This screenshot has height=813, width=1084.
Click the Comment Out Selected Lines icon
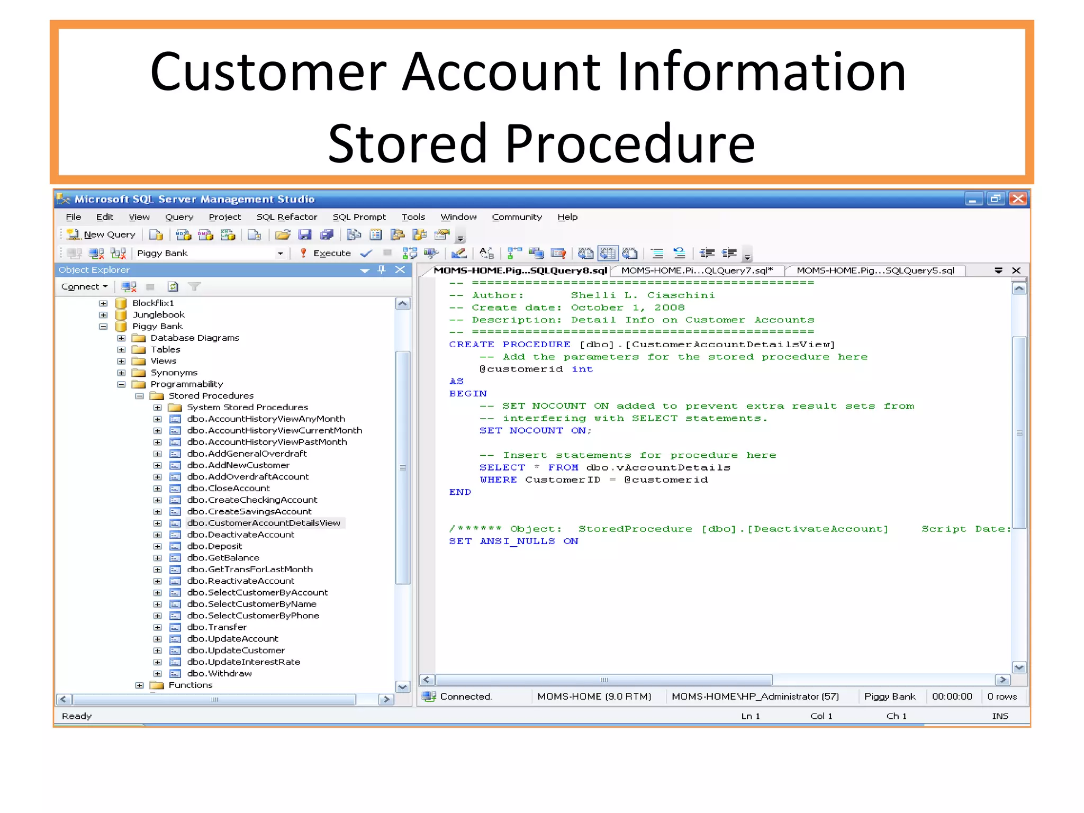click(x=657, y=254)
